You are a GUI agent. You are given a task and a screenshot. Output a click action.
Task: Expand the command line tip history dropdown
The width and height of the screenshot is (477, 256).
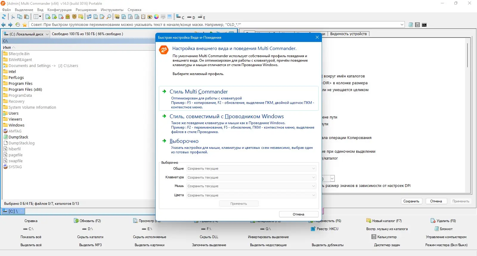402,25
